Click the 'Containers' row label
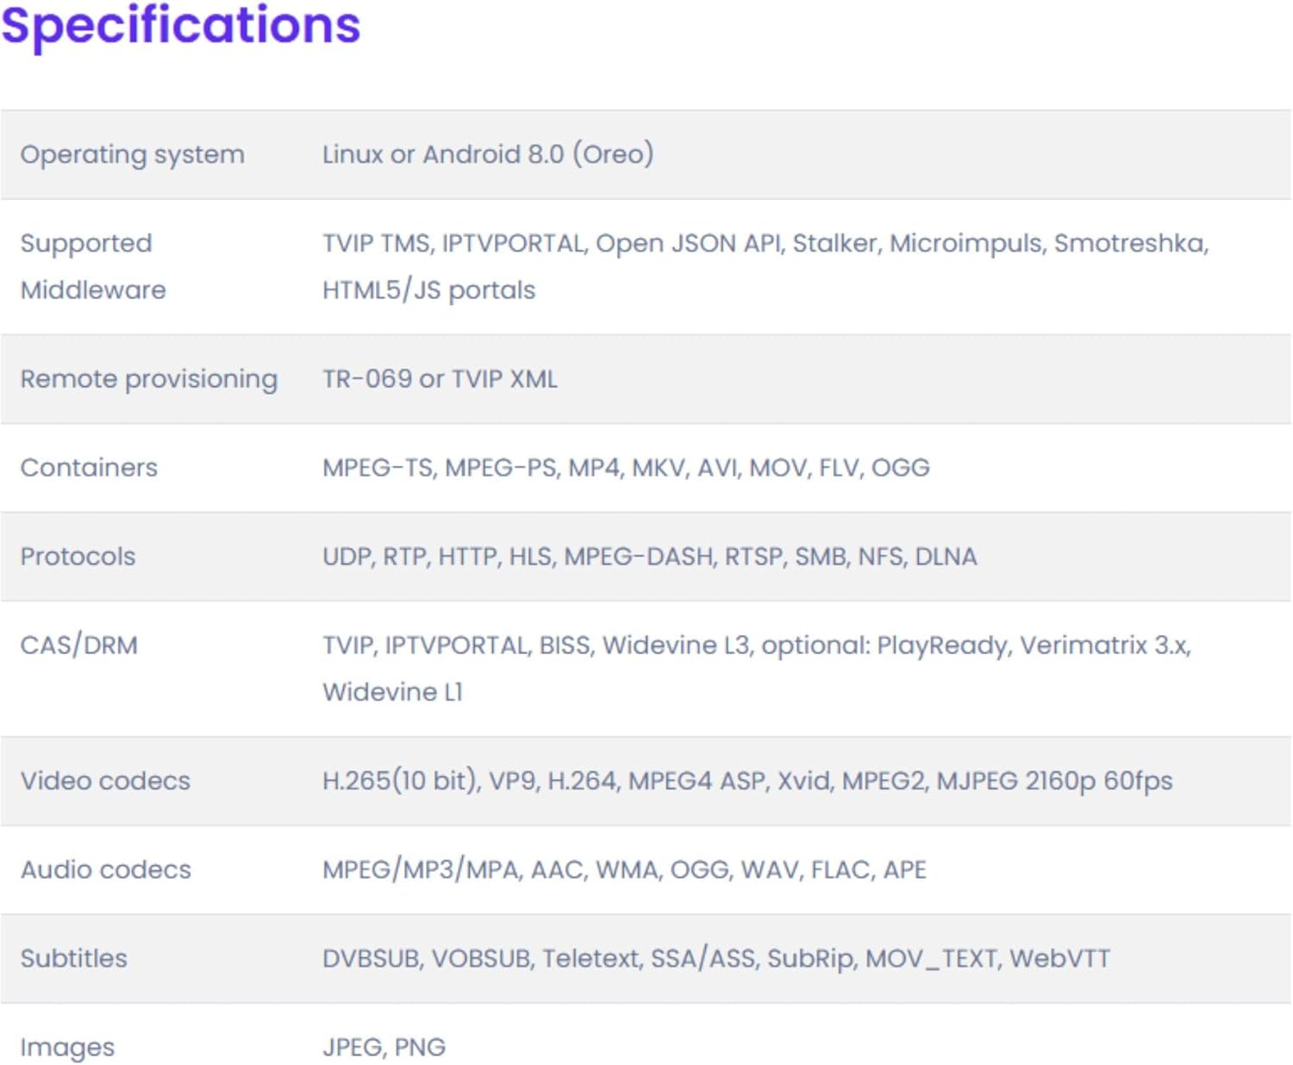1293x1065 pixels. click(x=89, y=468)
